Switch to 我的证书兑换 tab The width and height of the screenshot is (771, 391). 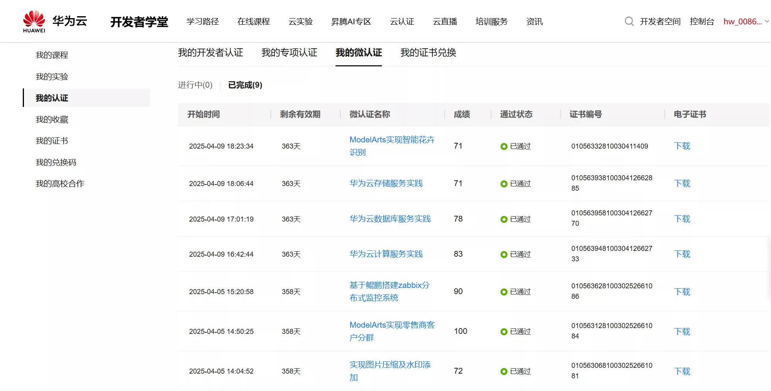point(428,52)
